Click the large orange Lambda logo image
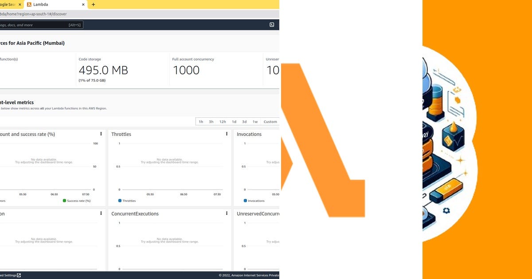 coord(323,140)
